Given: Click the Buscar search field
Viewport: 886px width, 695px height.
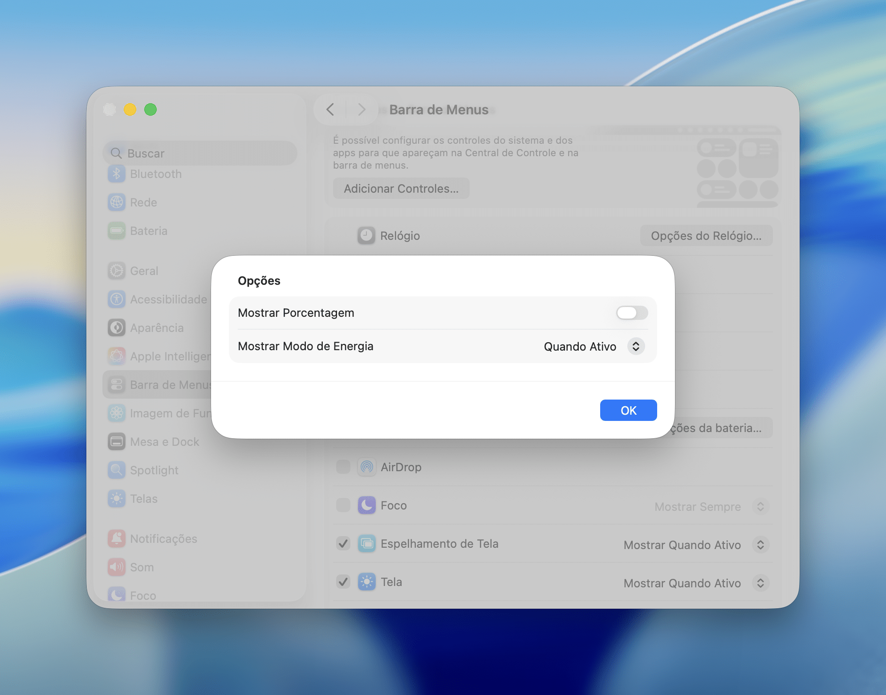Looking at the screenshot, I should (x=200, y=154).
